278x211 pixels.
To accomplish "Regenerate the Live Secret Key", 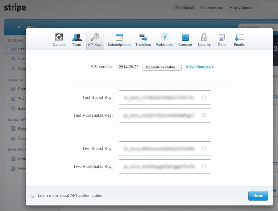I will [204, 149].
